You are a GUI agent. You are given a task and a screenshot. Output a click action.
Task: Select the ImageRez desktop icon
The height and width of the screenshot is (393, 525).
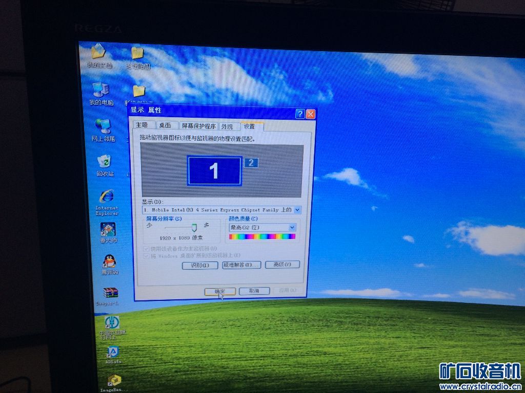pos(114,383)
